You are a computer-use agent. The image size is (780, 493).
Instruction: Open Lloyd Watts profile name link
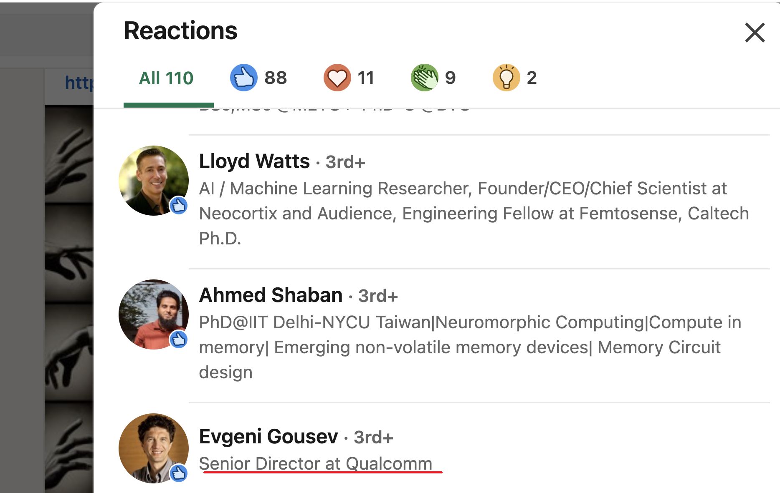pos(254,161)
